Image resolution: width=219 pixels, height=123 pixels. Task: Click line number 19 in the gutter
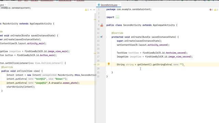tap(98, 65)
